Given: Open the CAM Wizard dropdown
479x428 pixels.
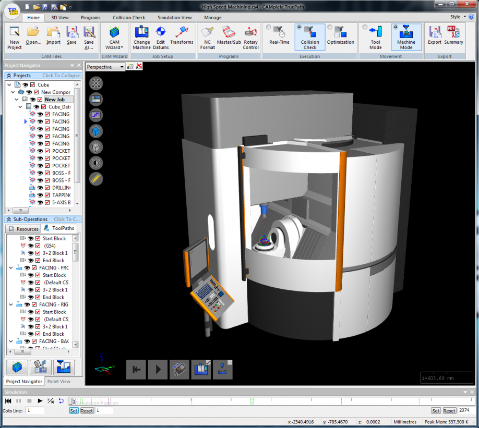Looking at the screenshot, I should (115, 38).
